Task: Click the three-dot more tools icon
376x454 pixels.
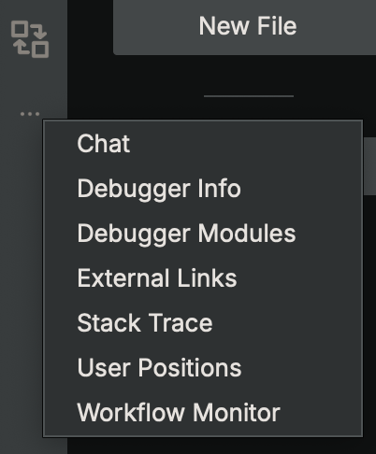Action: (30, 114)
